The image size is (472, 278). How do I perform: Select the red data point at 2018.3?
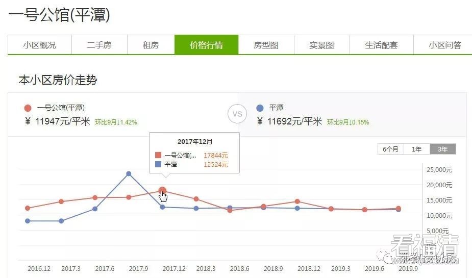[x=196, y=199]
